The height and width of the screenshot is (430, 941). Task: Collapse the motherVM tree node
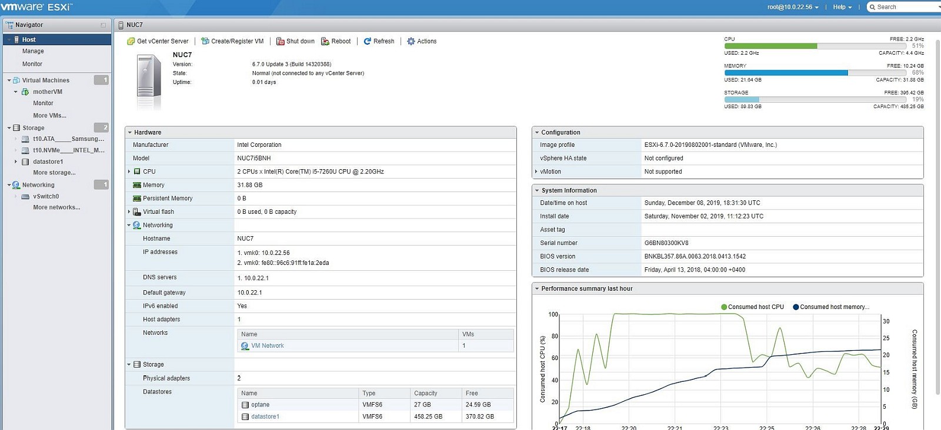(15, 92)
